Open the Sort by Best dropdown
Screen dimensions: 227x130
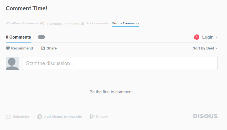(x=205, y=48)
